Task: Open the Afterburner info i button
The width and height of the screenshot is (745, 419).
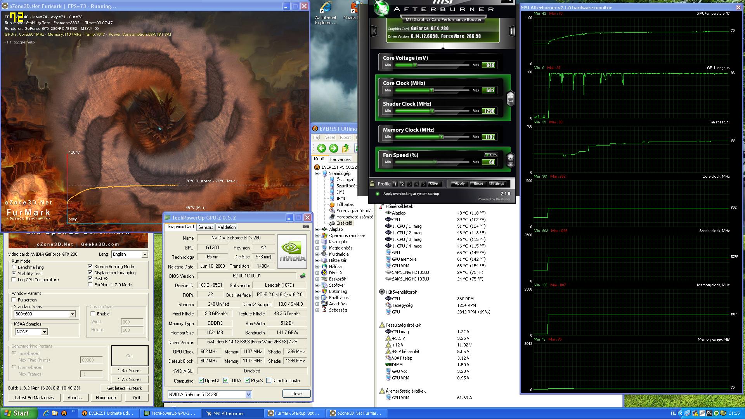Action: click(512, 31)
